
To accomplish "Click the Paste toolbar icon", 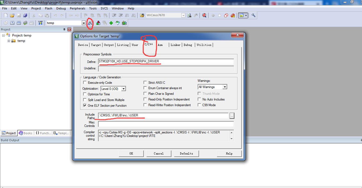I will point(47,15).
